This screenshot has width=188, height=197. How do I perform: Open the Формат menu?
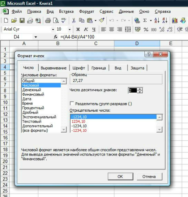86,11
